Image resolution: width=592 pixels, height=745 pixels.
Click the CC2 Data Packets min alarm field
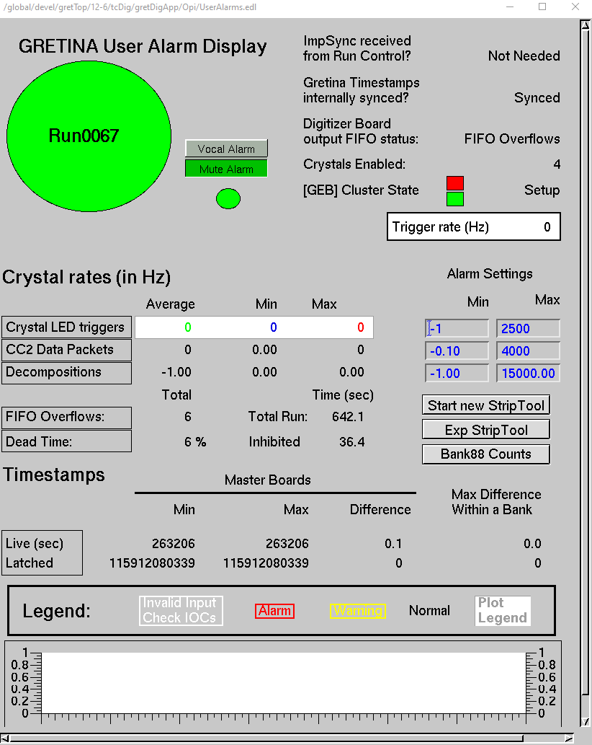[457, 351]
